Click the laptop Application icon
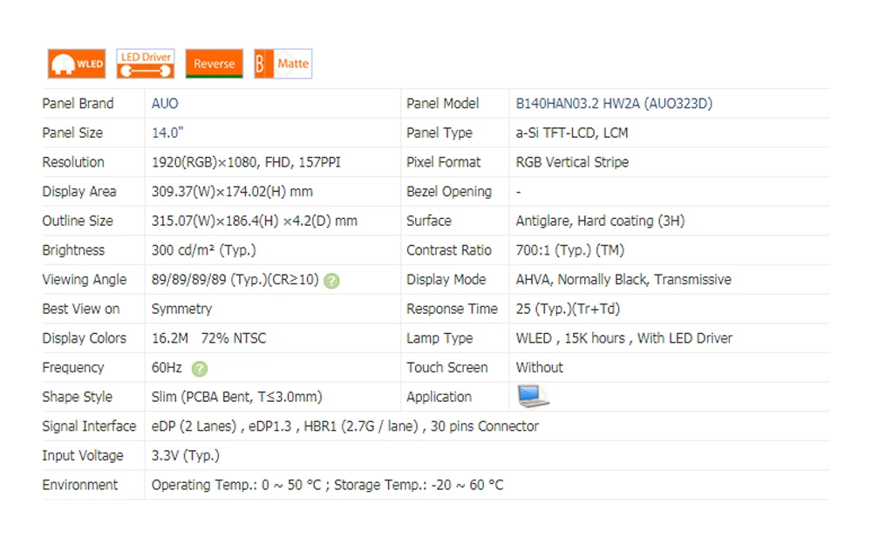The height and width of the screenshot is (545, 872). click(x=533, y=397)
